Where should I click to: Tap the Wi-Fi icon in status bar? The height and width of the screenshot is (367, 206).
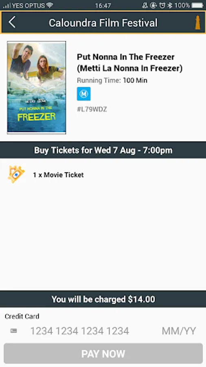pos(50,5)
